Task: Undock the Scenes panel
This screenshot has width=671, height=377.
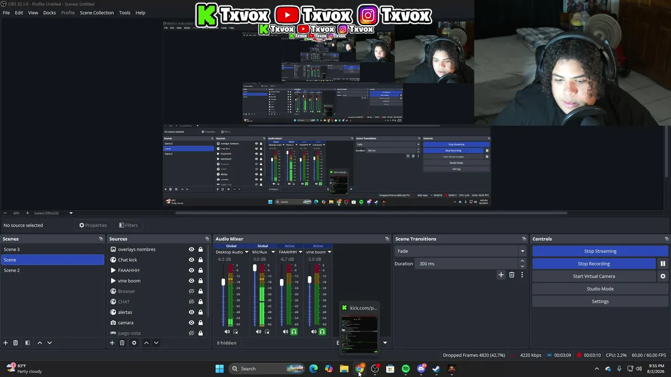Action: point(101,239)
